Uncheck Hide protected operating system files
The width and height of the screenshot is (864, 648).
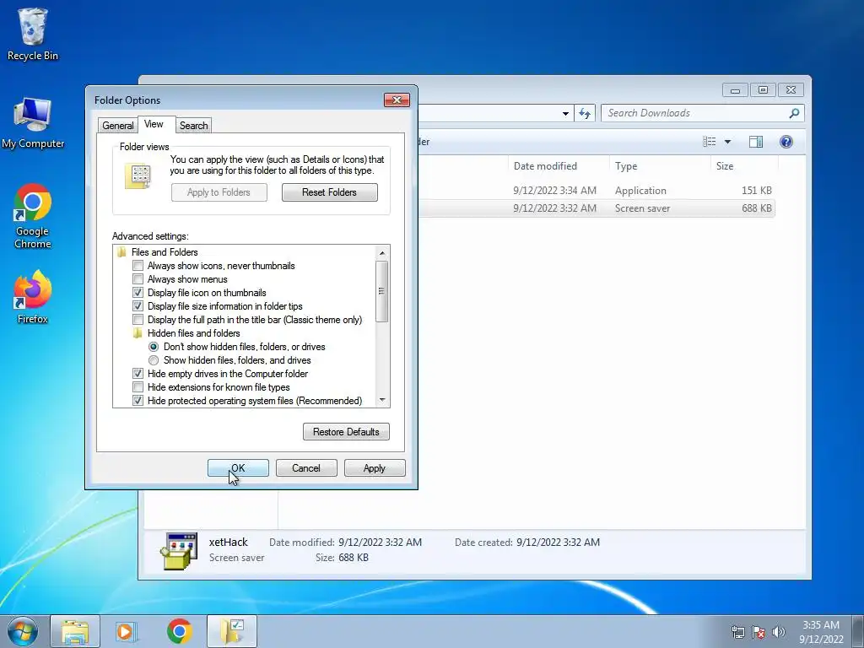(x=138, y=401)
